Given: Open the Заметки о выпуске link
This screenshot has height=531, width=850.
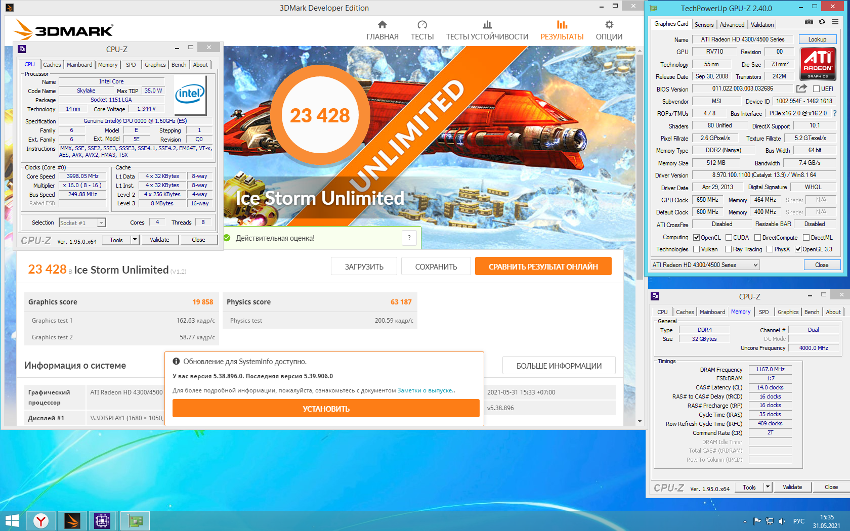Looking at the screenshot, I should [425, 390].
